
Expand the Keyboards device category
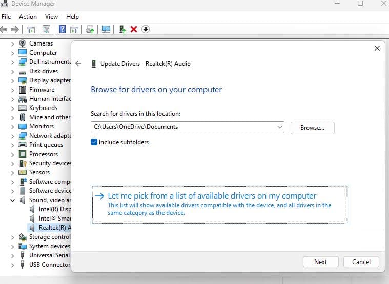[x=12, y=108]
